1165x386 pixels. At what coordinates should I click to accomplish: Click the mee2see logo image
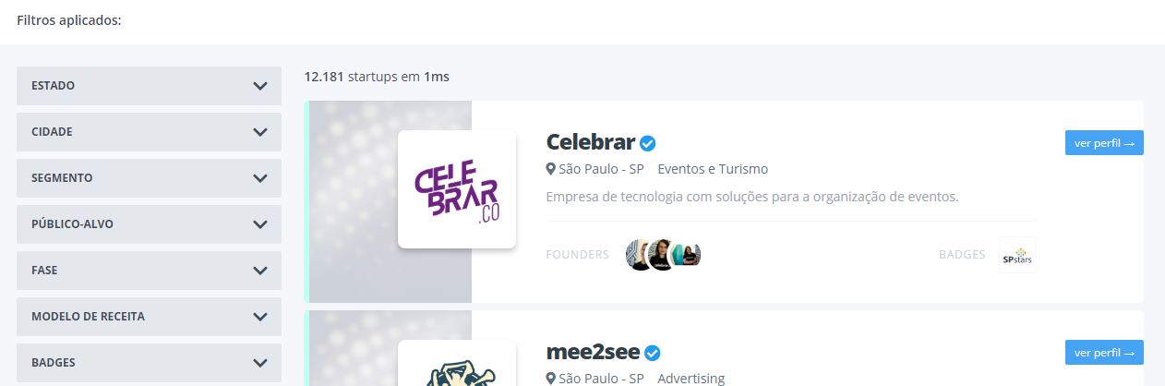pyautogui.click(x=457, y=364)
